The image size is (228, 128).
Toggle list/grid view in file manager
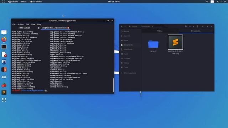190,26
